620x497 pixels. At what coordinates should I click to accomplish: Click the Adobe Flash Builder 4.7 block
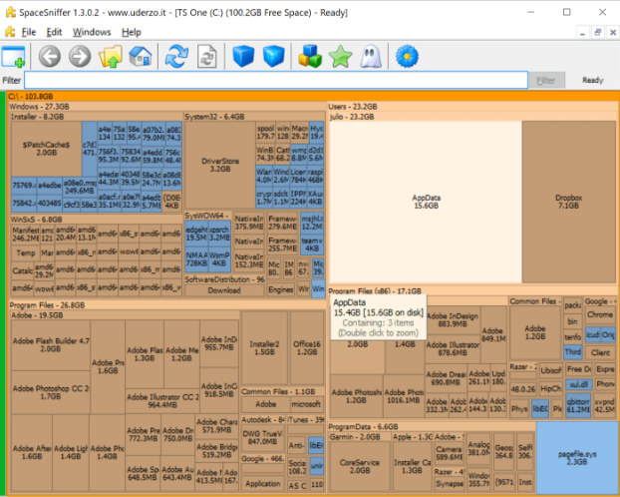(51, 344)
